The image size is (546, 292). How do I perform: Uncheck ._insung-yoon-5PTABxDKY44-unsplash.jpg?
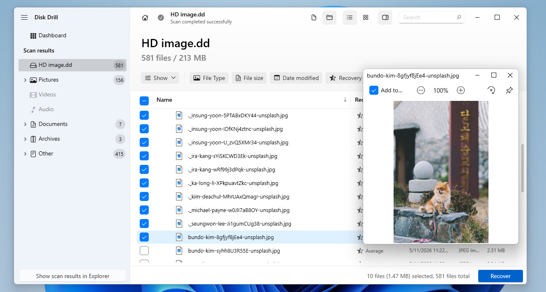coord(144,115)
